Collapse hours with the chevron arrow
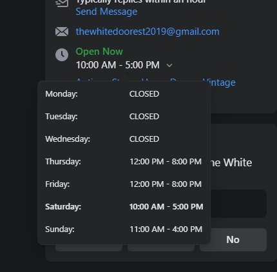 click(x=169, y=65)
